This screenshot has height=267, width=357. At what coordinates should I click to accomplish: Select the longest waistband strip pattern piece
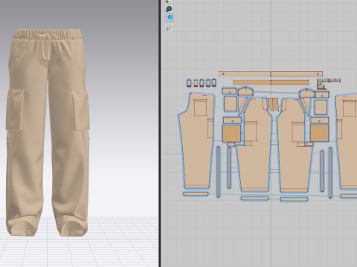click(x=271, y=73)
